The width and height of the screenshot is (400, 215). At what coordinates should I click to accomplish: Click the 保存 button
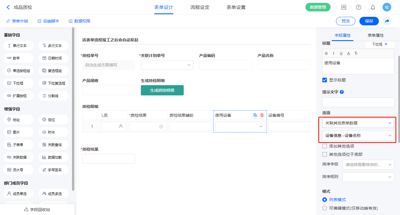(369, 21)
